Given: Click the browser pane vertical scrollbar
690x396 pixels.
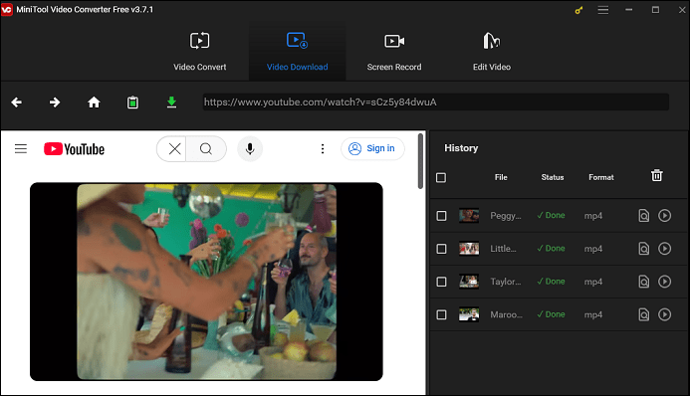Looking at the screenshot, I should click(x=421, y=161).
